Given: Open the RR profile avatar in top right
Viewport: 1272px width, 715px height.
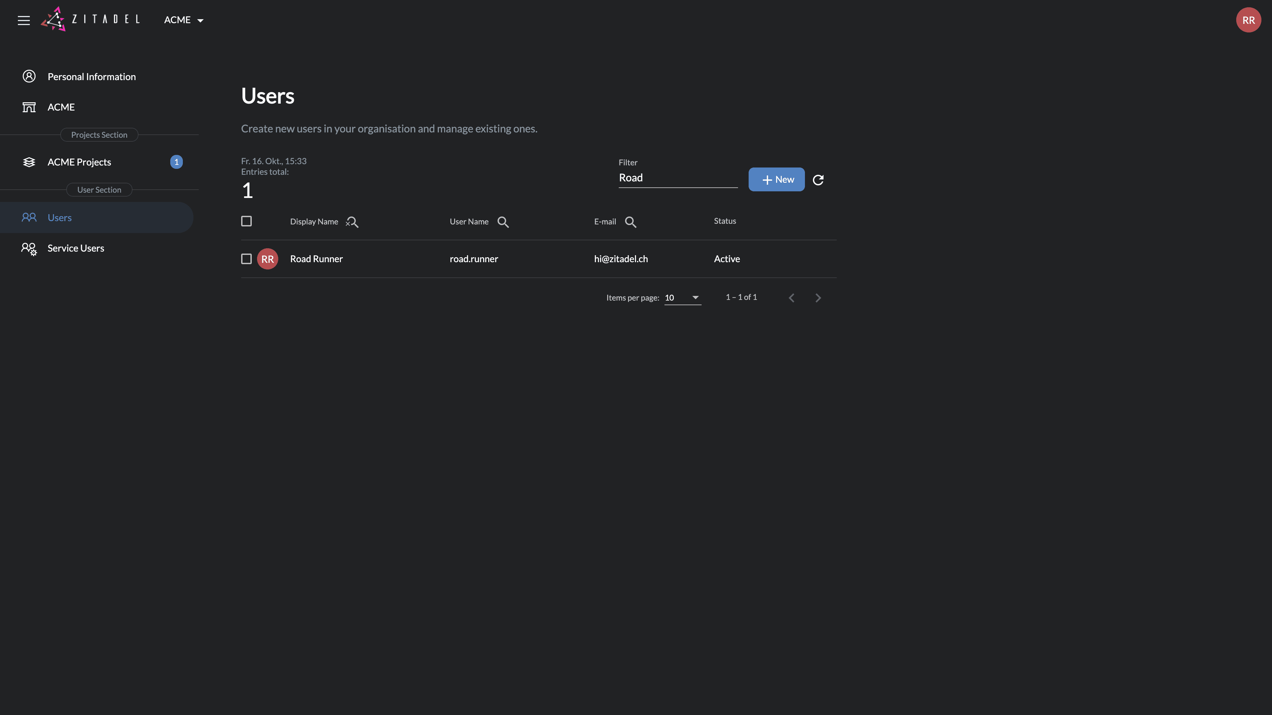Looking at the screenshot, I should [1248, 20].
